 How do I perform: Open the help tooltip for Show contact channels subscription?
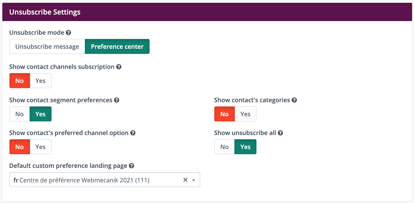point(119,67)
